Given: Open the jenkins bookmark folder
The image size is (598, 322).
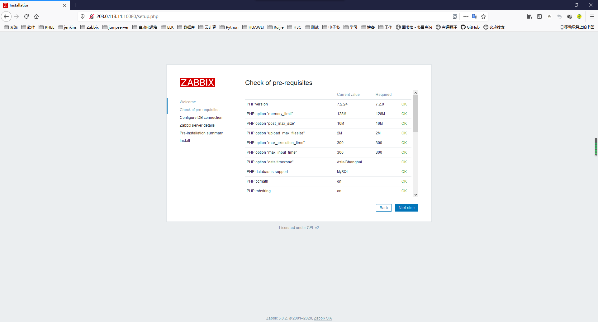Looking at the screenshot, I should [67, 27].
